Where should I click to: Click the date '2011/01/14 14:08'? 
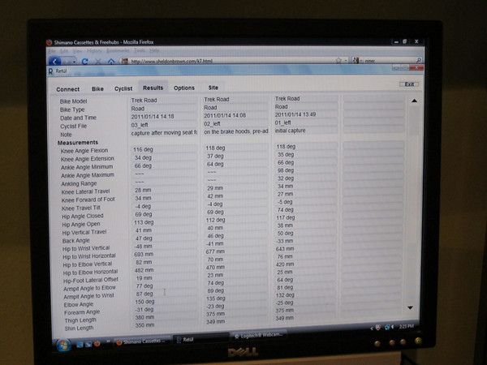(x=225, y=115)
